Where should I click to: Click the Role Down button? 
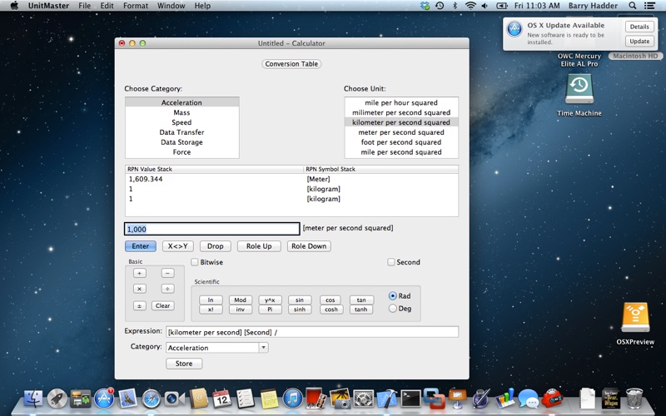[x=309, y=246]
